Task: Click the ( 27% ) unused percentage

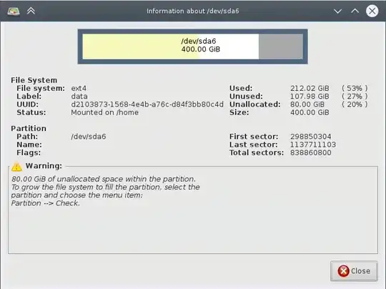Action: click(x=355, y=97)
